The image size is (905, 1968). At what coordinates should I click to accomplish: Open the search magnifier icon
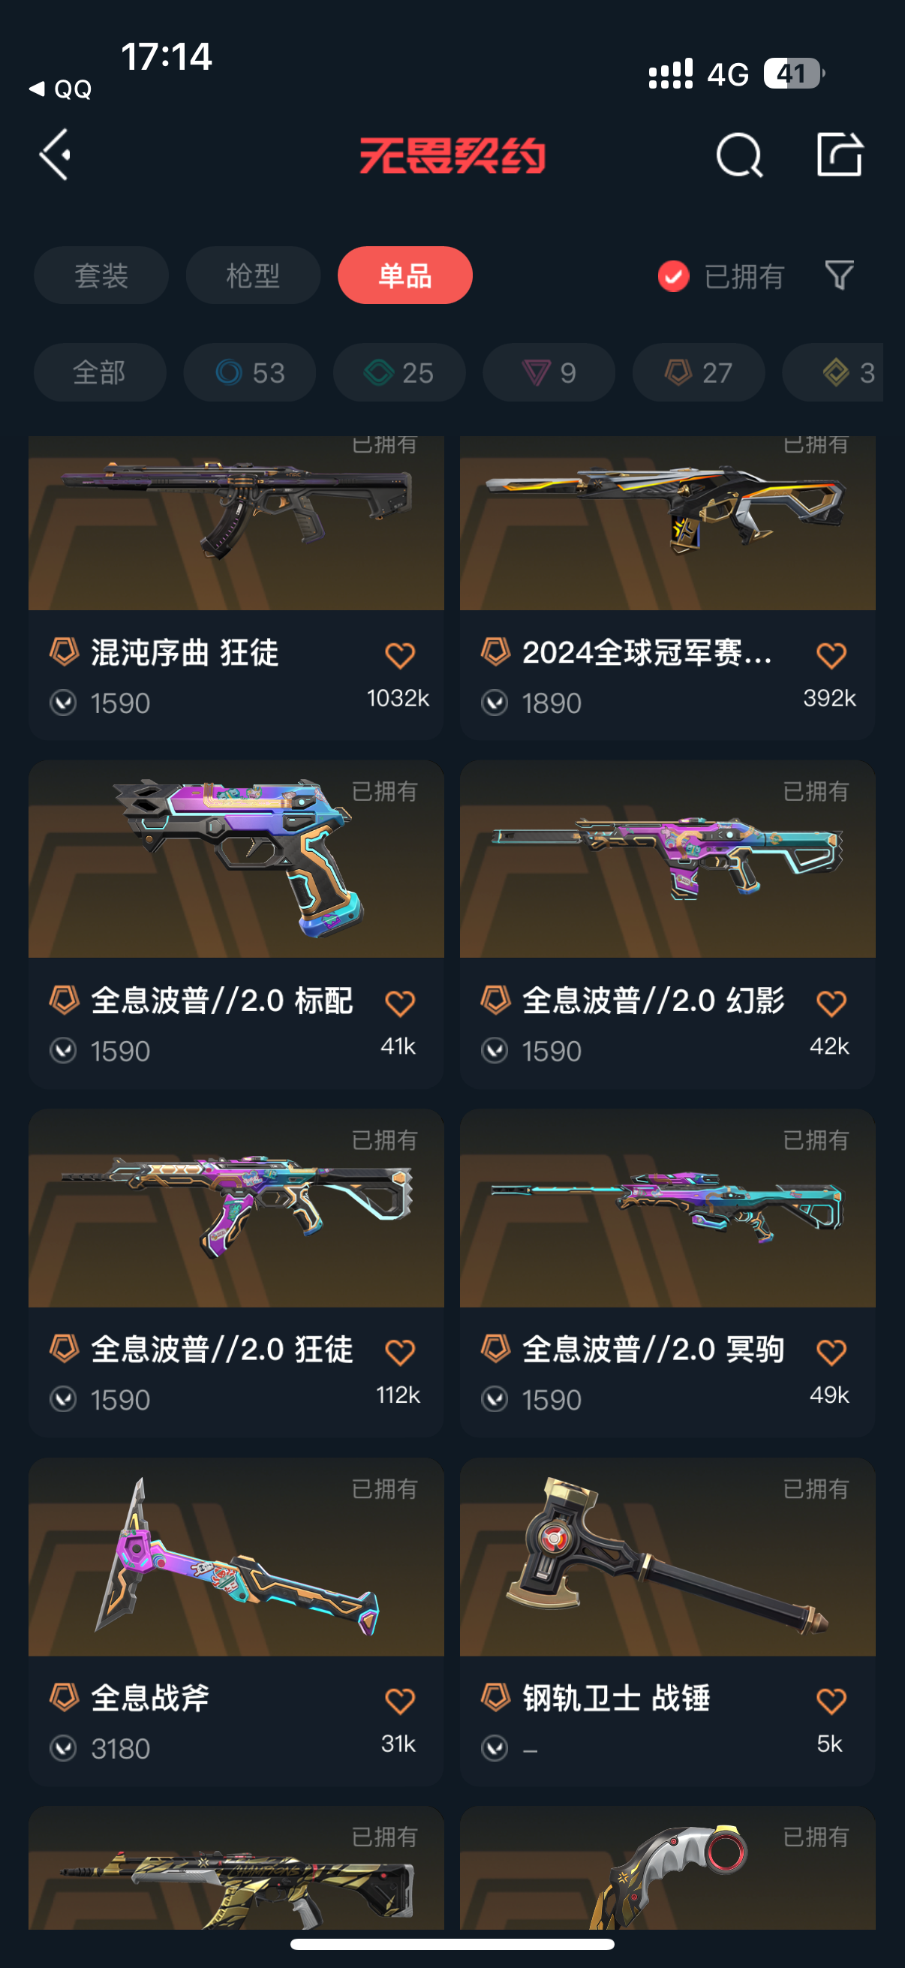pyautogui.click(x=739, y=155)
